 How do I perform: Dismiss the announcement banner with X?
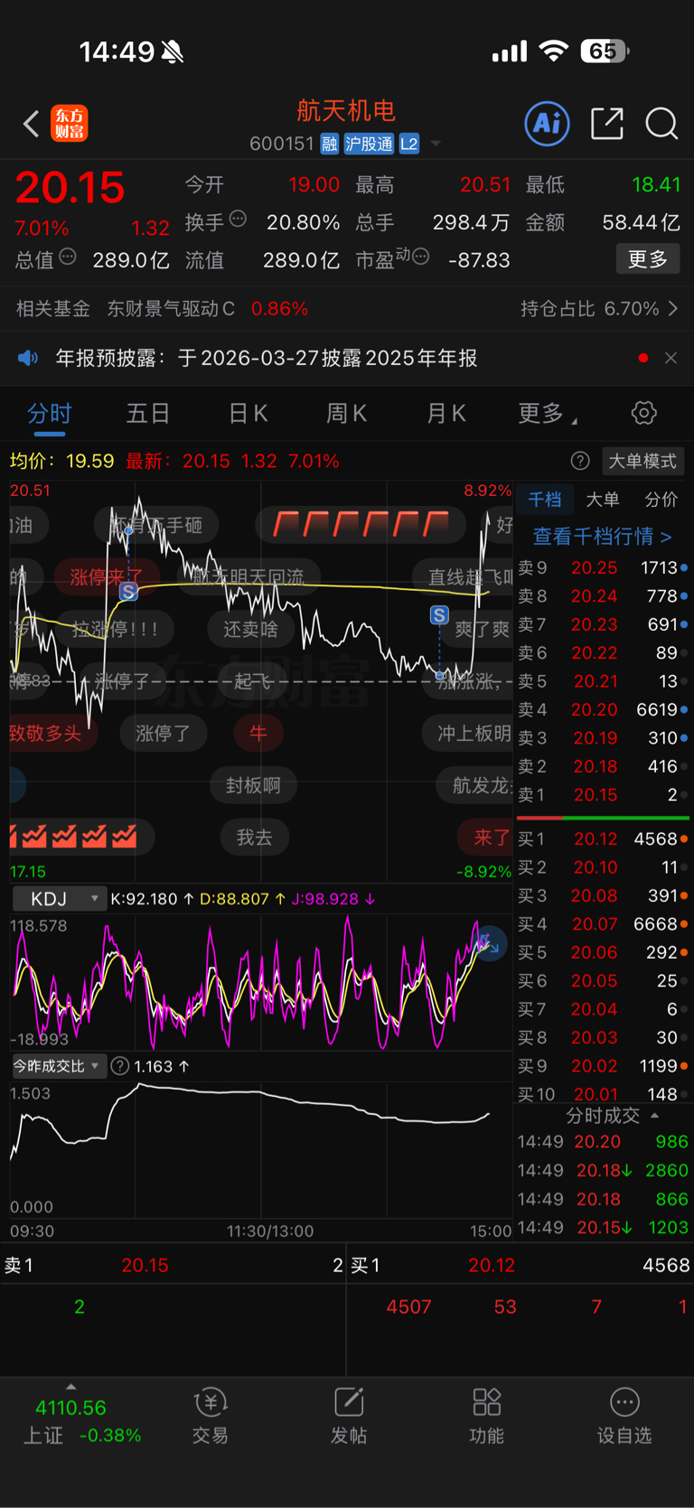[x=671, y=359]
